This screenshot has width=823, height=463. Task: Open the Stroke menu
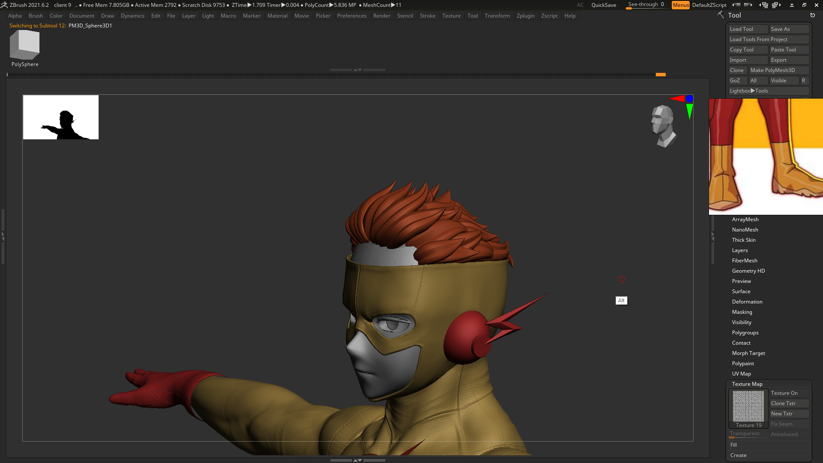pos(427,16)
